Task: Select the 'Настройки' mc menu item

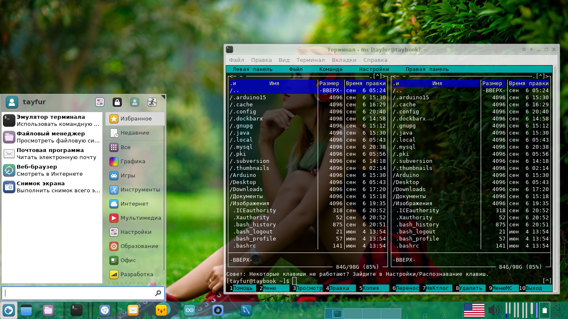Action: coord(374,69)
